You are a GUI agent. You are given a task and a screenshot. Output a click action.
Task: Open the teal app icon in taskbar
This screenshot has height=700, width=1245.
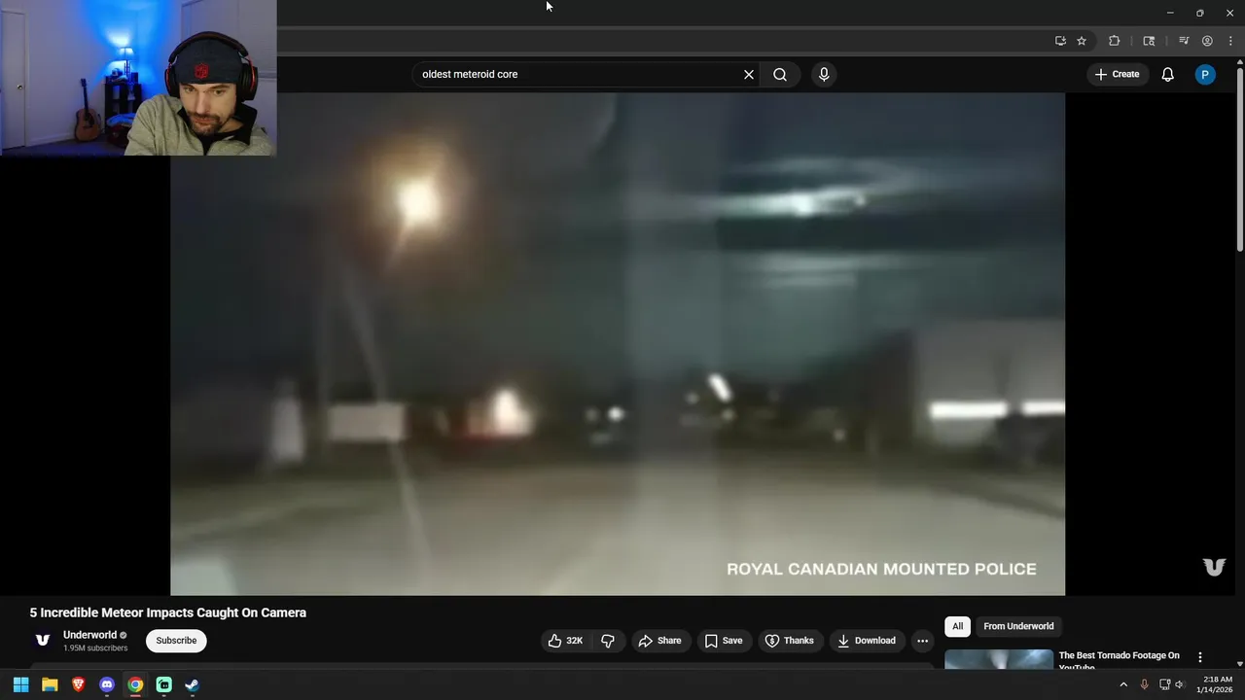click(164, 684)
